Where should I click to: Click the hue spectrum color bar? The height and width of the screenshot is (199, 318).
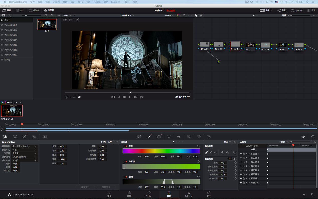161,151
